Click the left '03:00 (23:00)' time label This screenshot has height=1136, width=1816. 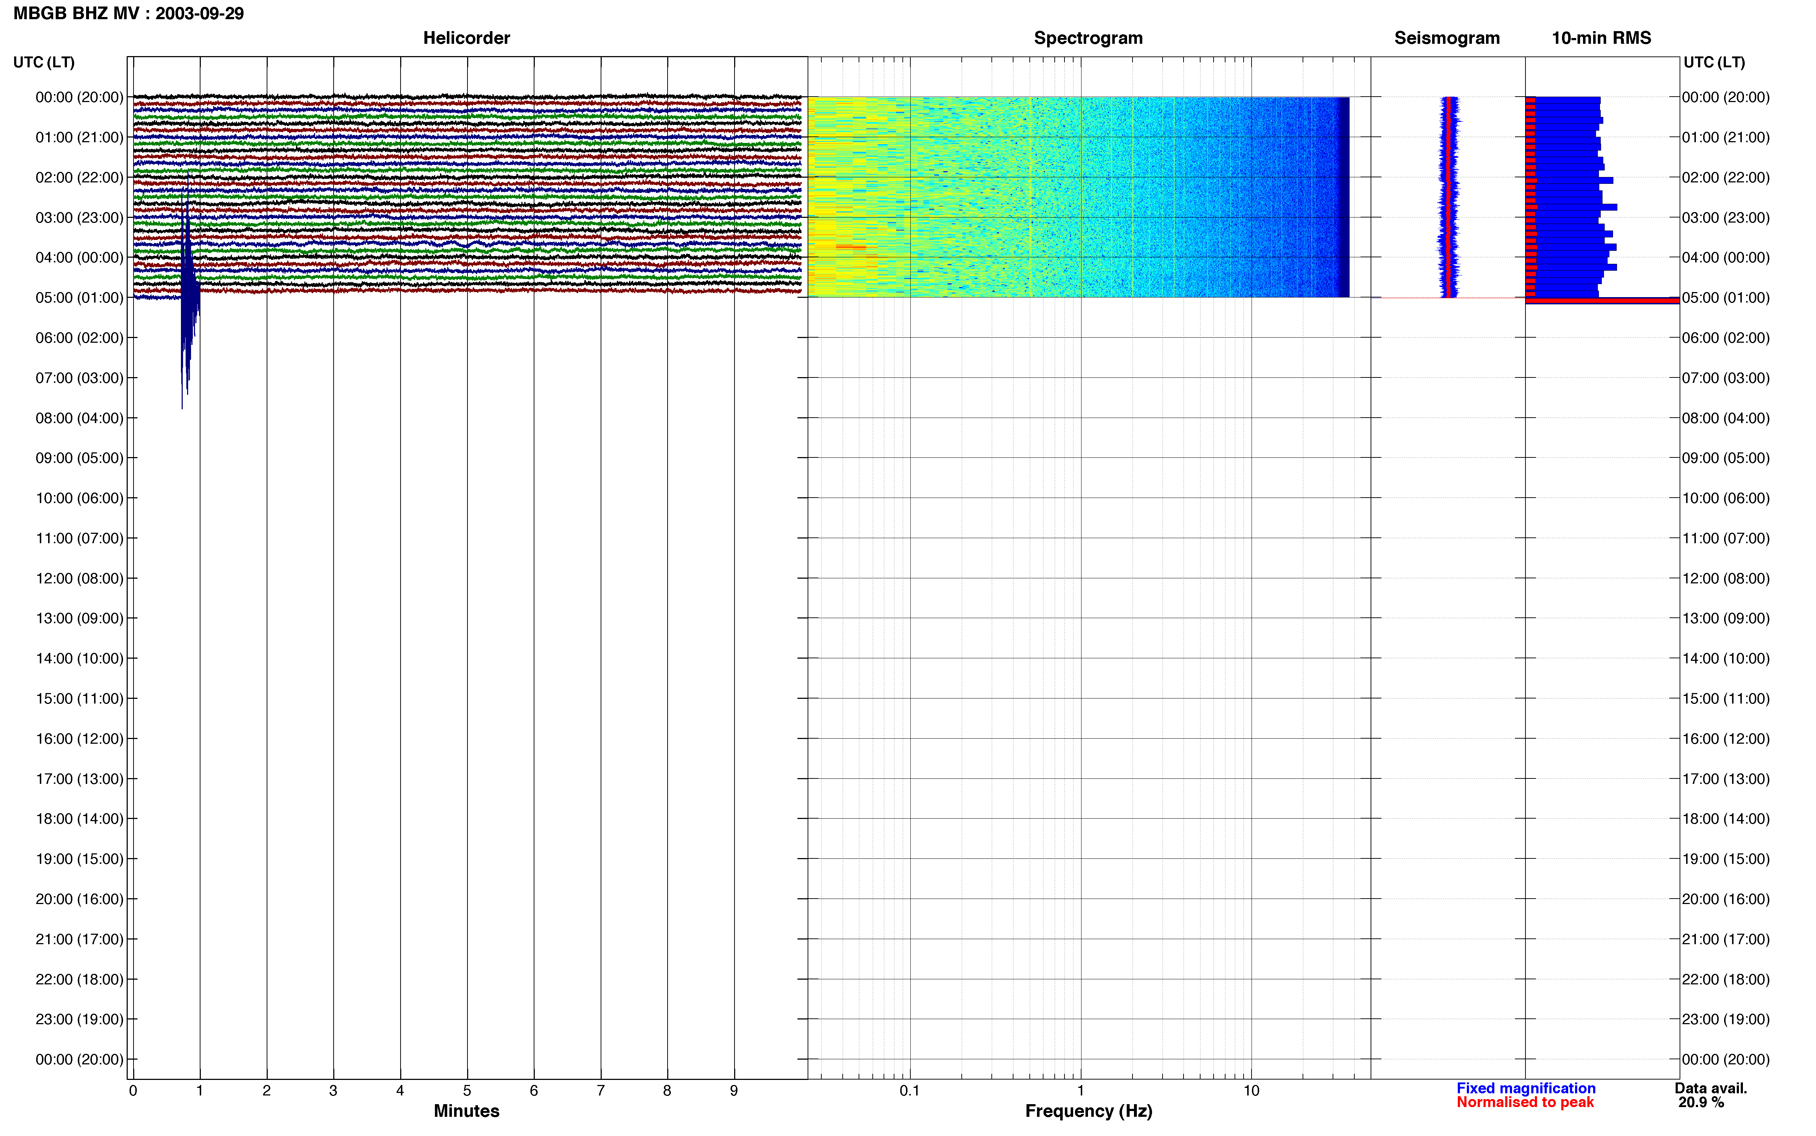80,218
